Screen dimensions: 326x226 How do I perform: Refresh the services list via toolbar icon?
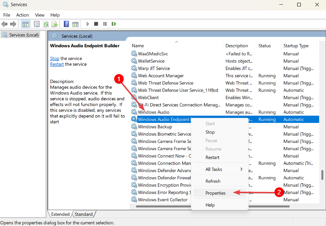(x=46, y=24)
